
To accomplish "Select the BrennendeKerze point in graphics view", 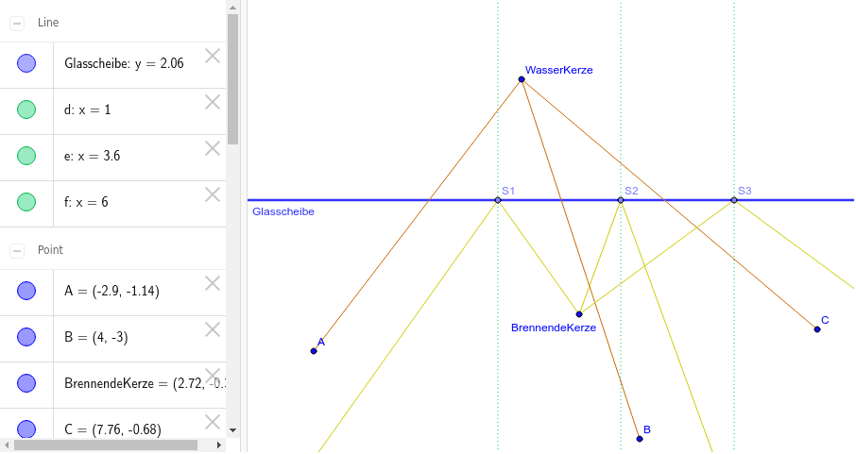I will [579, 314].
